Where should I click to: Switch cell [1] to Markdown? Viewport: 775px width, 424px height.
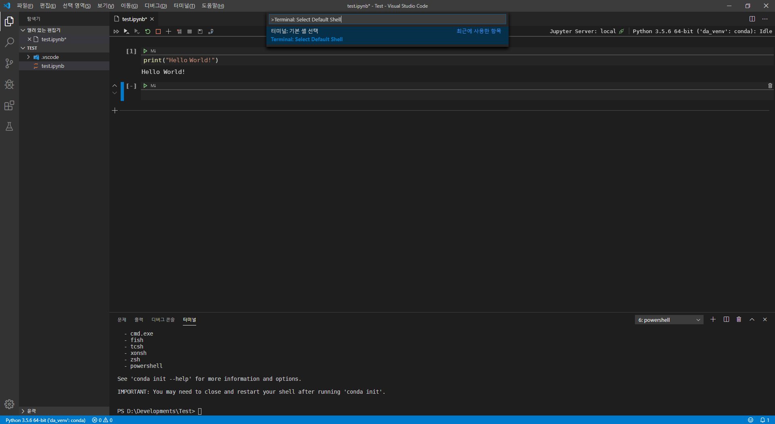[153, 51]
